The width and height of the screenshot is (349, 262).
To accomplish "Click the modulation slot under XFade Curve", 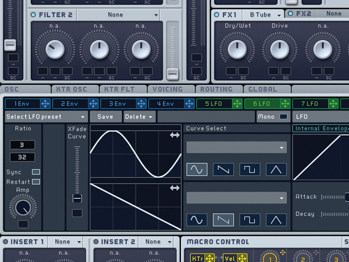I will coord(77,213).
